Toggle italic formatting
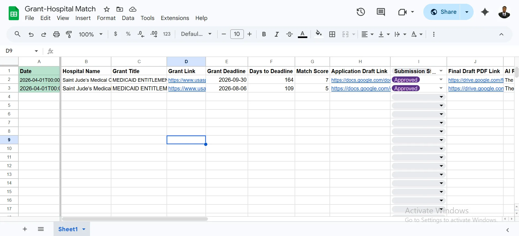 pos(277,34)
